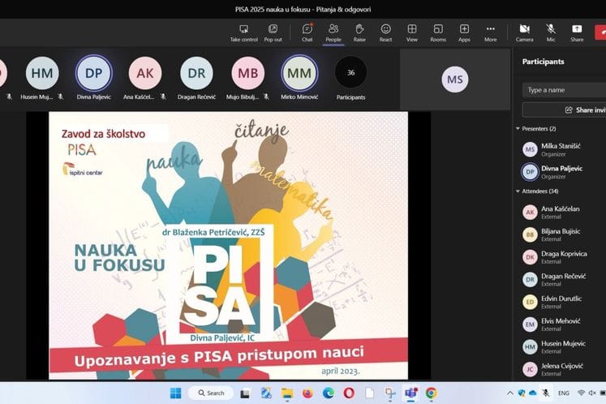This screenshot has width=606, height=404.
Task: Open the React emoji menu
Action: pyautogui.click(x=385, y=33)
